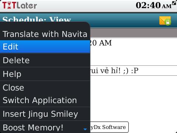
Task: Choose Edit from the menu
Action: coord(45,47)
